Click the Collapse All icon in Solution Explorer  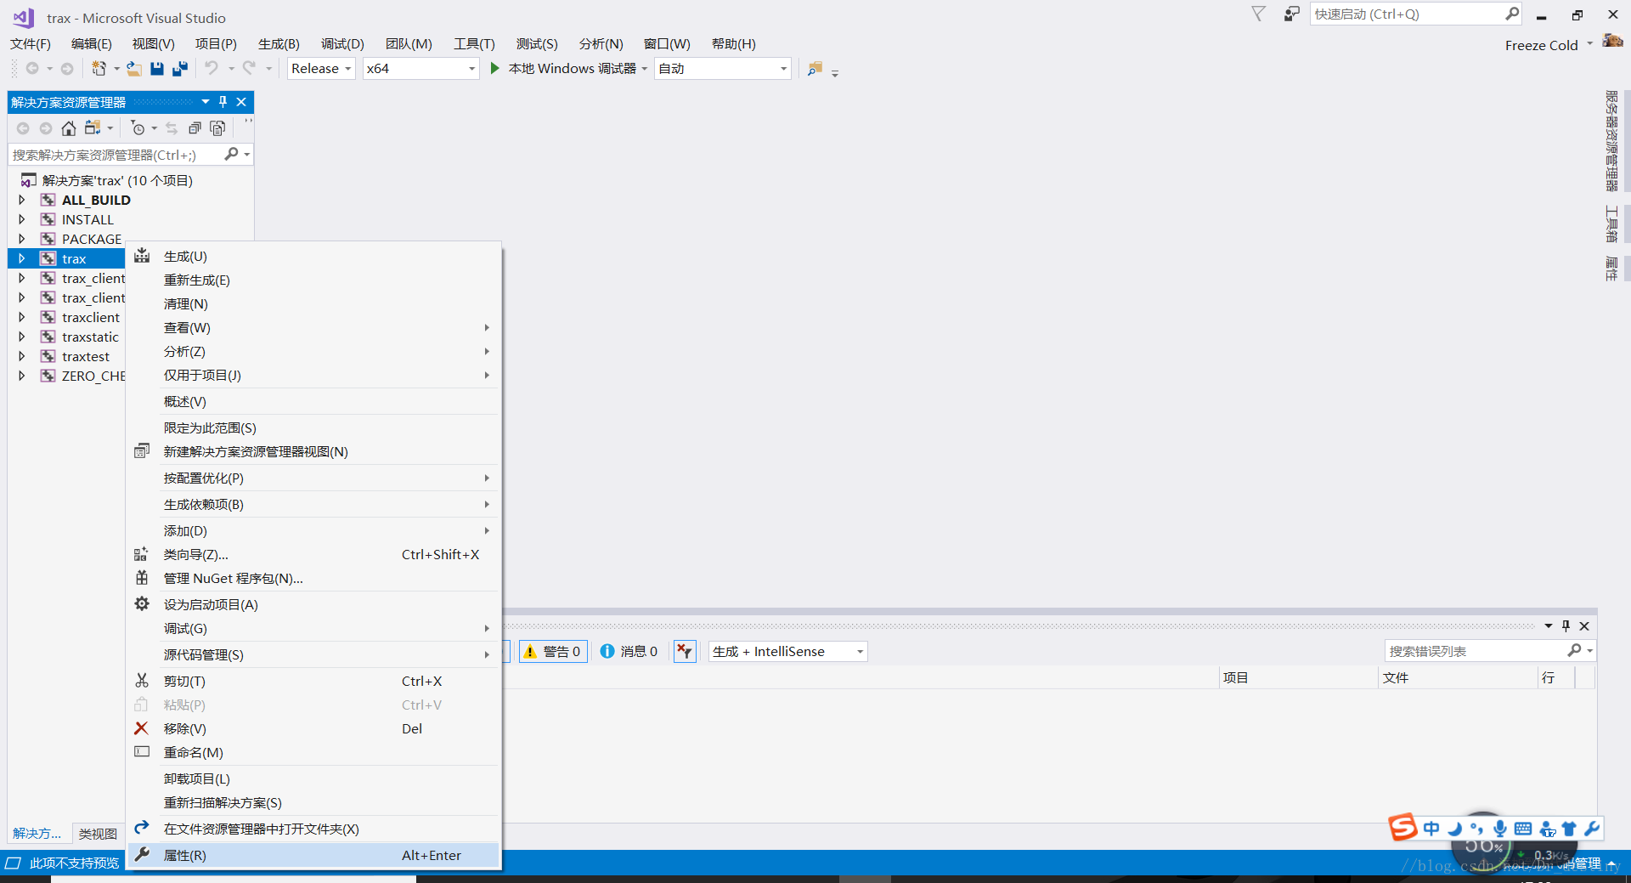[x=195, y=128]
